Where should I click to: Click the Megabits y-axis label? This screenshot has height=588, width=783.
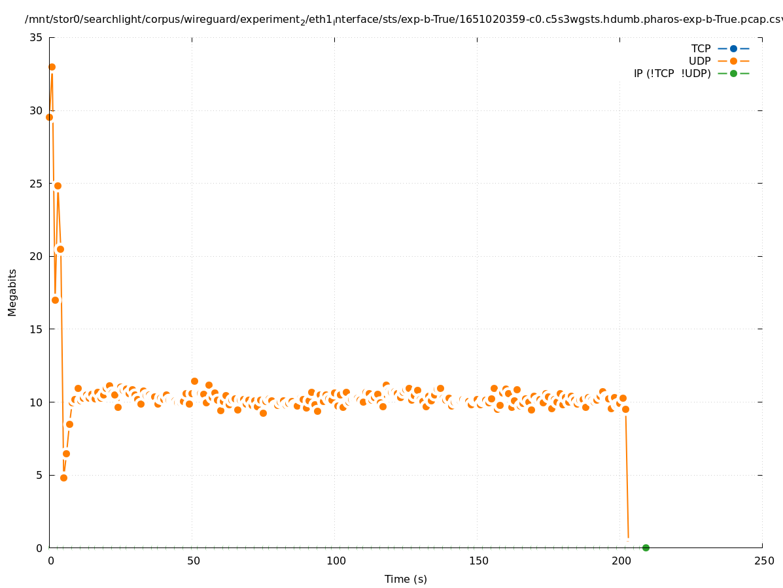coord(12,292)
